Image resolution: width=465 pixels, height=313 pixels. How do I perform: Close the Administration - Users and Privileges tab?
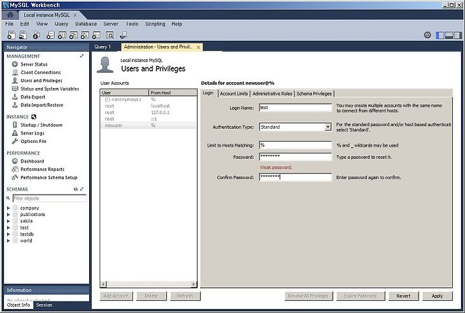(198, 47)
